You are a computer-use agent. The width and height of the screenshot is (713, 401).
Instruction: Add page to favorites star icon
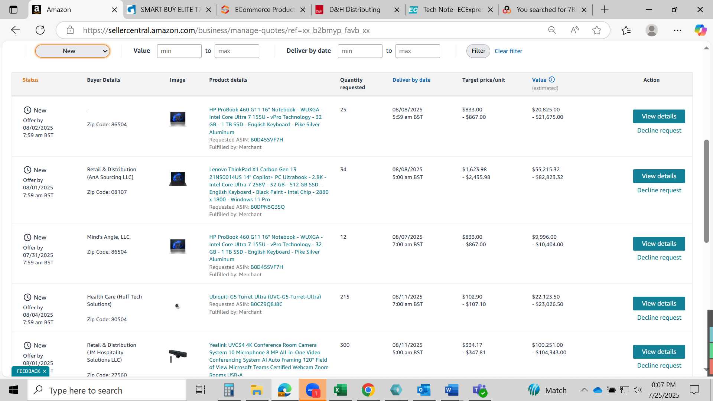[597, 30]
